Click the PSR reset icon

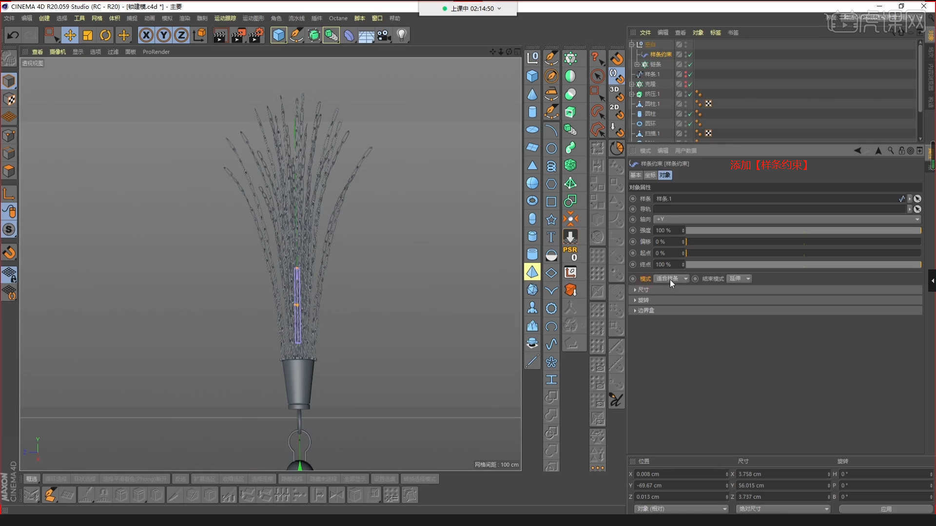[570, 254]
